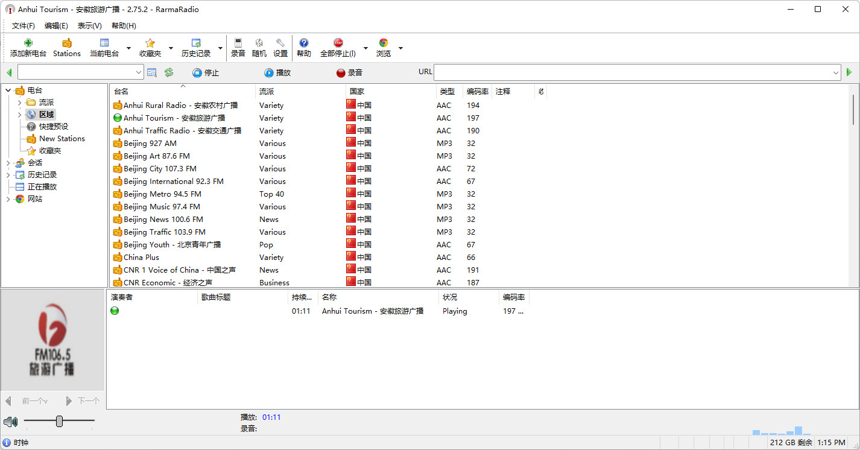Click the 停止 stop playback button

point(206,73)
